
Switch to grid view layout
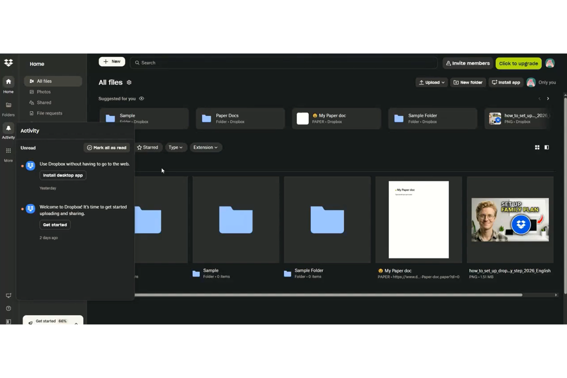coord(537,147)
